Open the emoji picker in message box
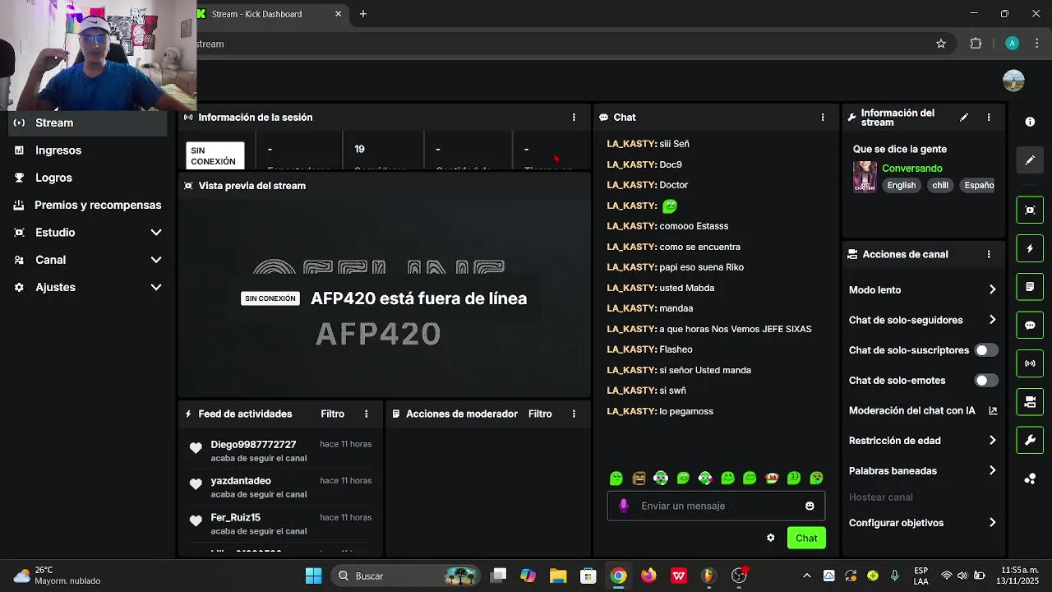Viewport: 1052px width, 592px height. (x=810, y=506)
